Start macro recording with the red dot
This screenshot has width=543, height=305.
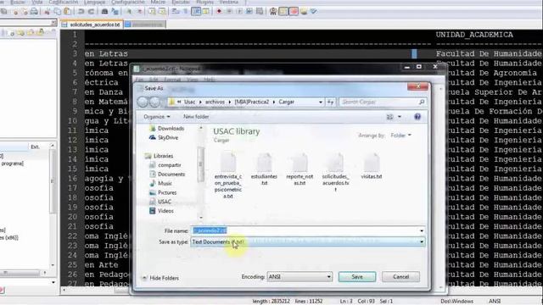tap(219, 11)
